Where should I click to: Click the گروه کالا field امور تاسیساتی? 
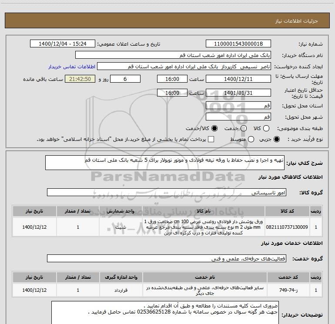tap(167, 192)
